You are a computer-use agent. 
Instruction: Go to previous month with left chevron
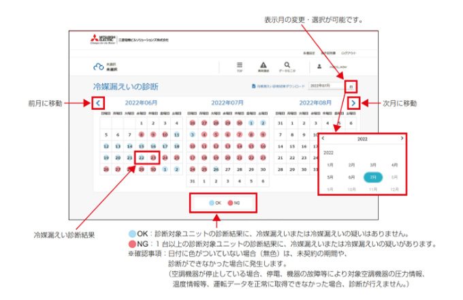(97, 103)
